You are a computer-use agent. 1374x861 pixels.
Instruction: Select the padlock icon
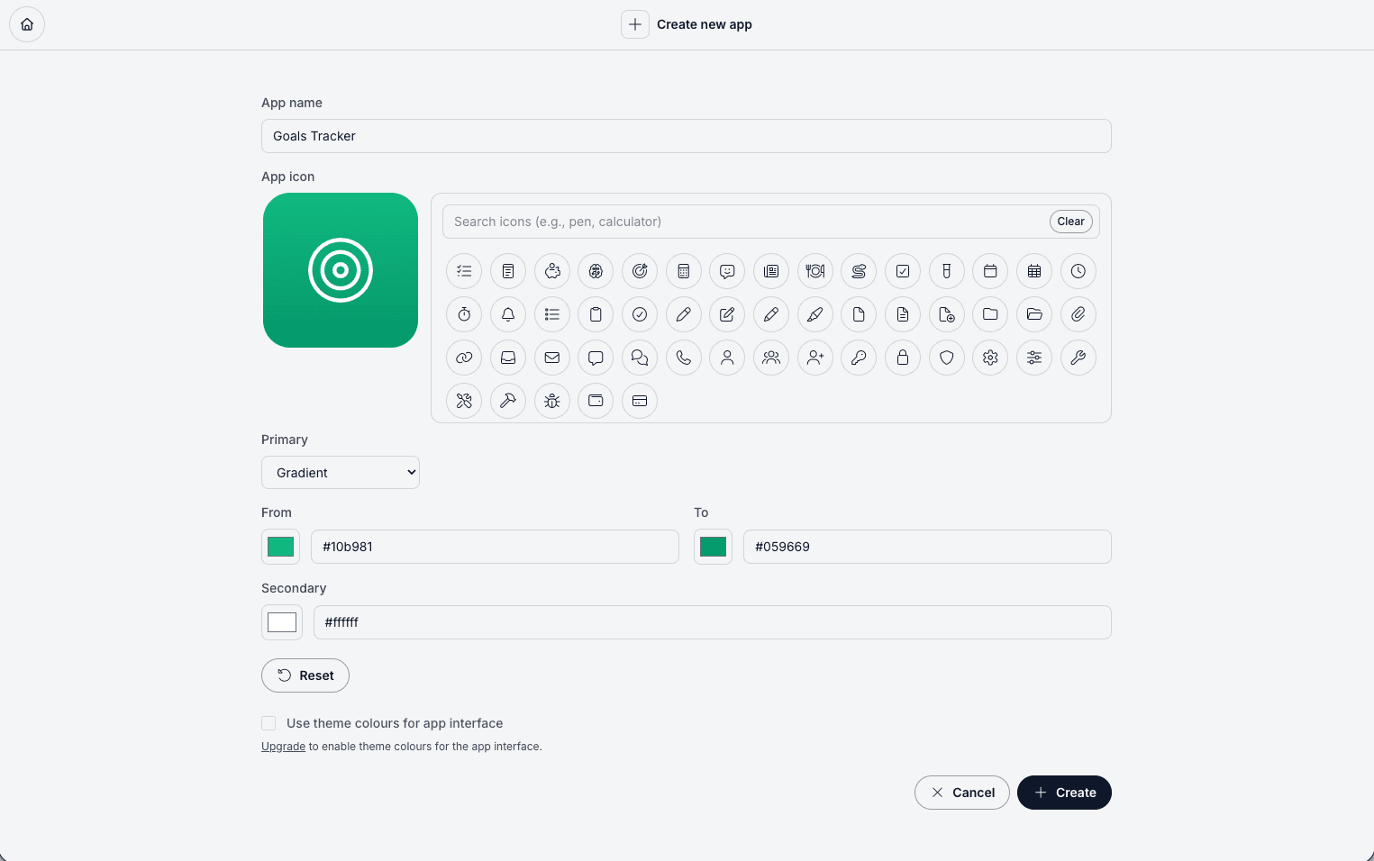tap(902, 358)
